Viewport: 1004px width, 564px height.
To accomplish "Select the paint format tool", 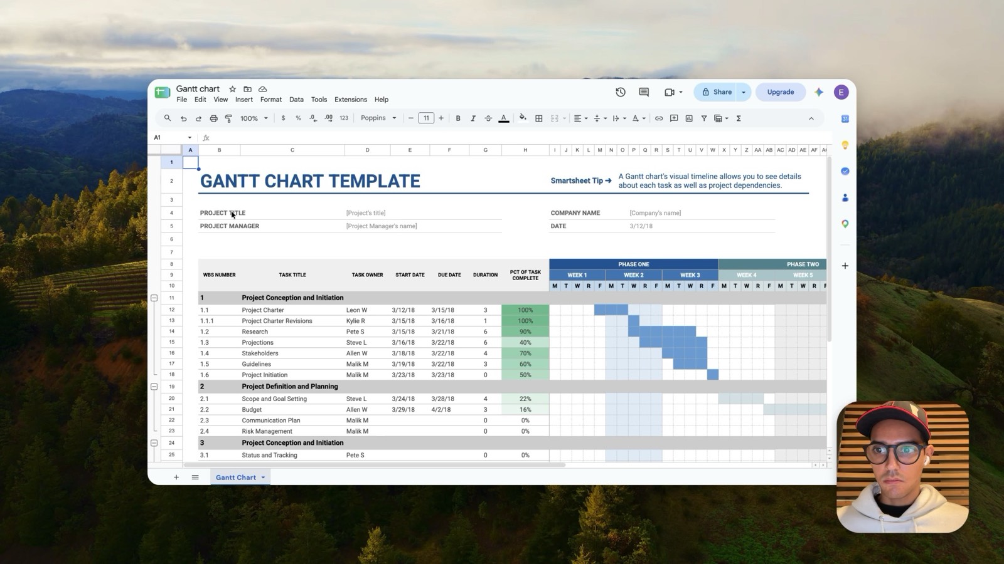I will tap(228, 118).
